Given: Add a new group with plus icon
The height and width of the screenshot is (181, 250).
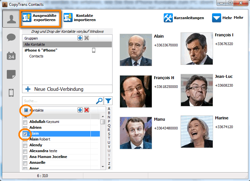Looking at the screenshot, I should (x=80, y=38).
